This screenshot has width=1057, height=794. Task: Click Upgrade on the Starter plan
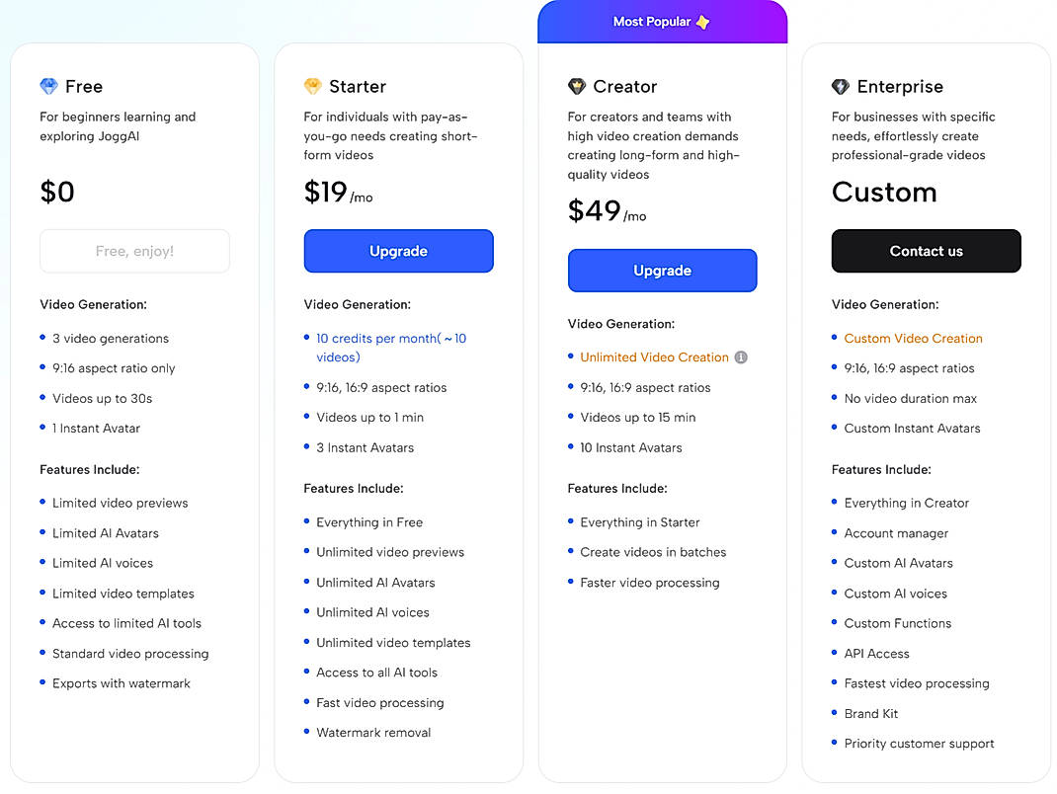398,251
